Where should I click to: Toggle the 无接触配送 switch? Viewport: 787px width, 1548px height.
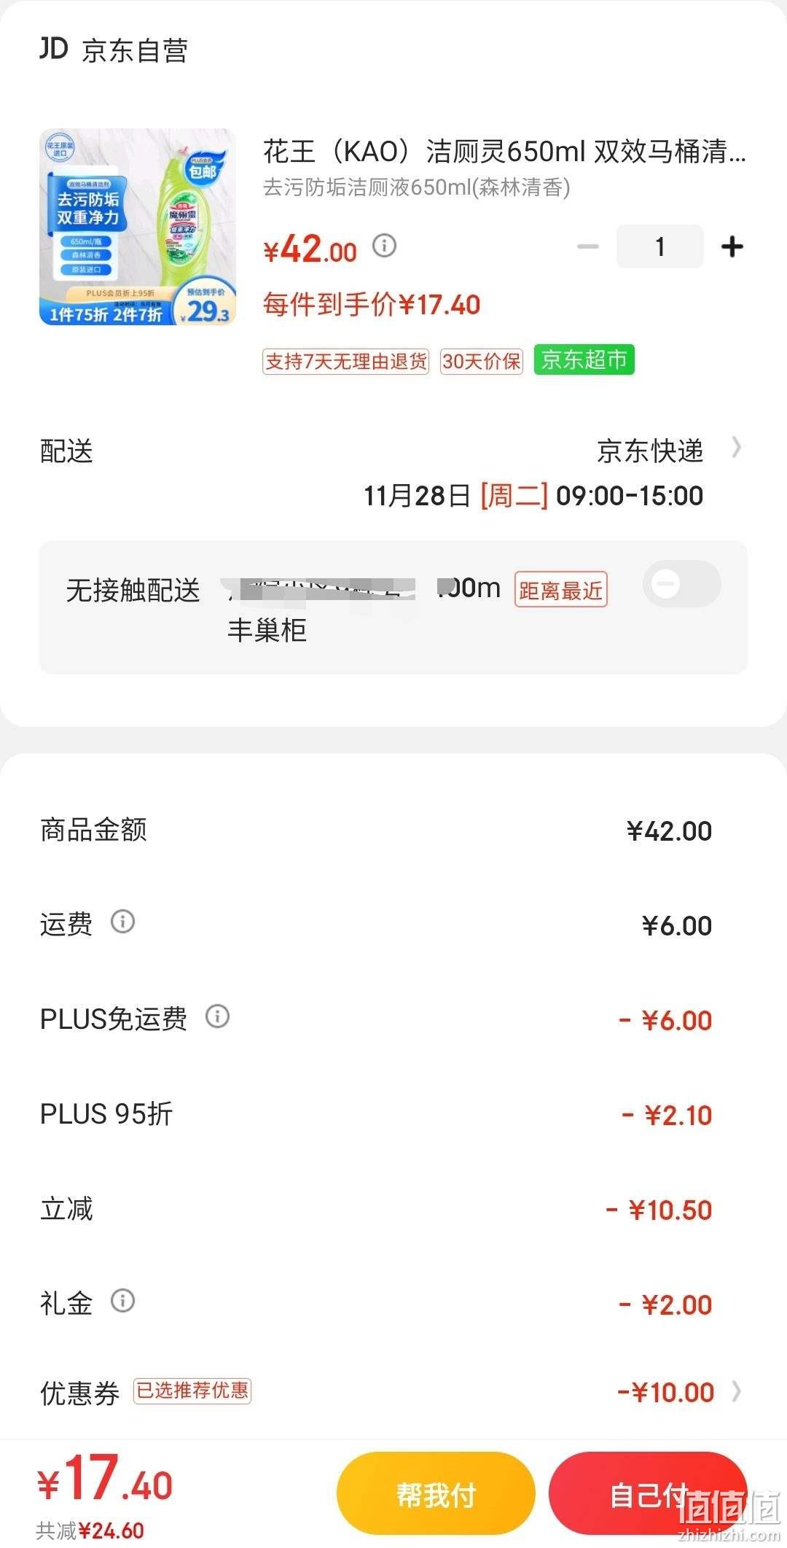tap(681, 584)
